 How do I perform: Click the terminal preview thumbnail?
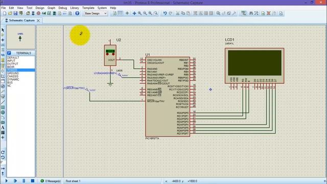click(x=21, y=37)
